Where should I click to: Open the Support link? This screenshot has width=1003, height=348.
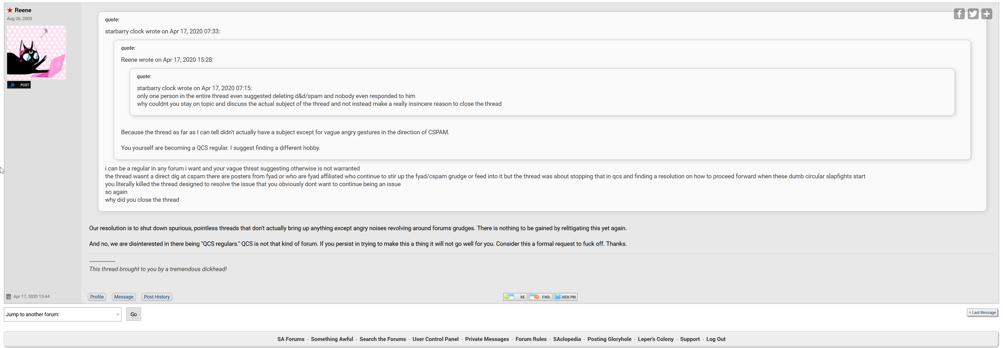(690, 339)
